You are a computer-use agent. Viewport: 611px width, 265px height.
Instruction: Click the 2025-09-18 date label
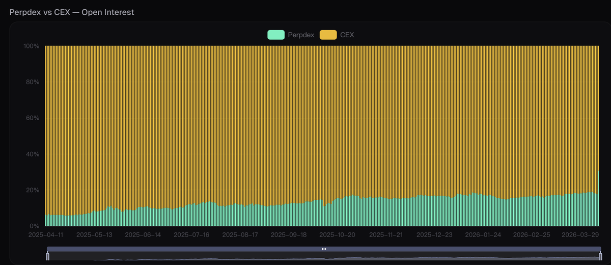[x=289, y=235]
